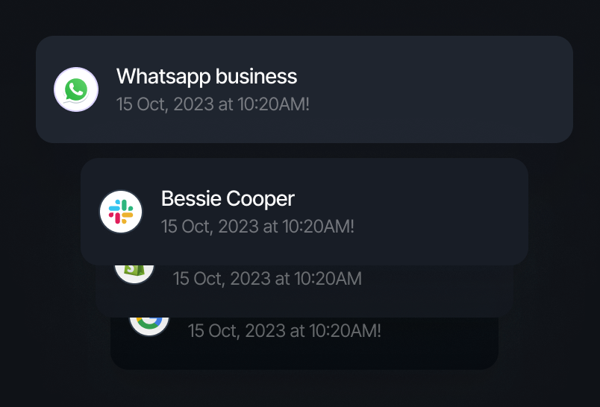Open the Whatsapp business title
The width and height of the screenshot is (600, 407).
tap(207, 76)
